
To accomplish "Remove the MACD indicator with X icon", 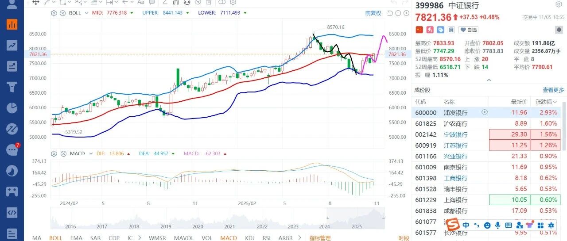I will (x=62, y=153).
